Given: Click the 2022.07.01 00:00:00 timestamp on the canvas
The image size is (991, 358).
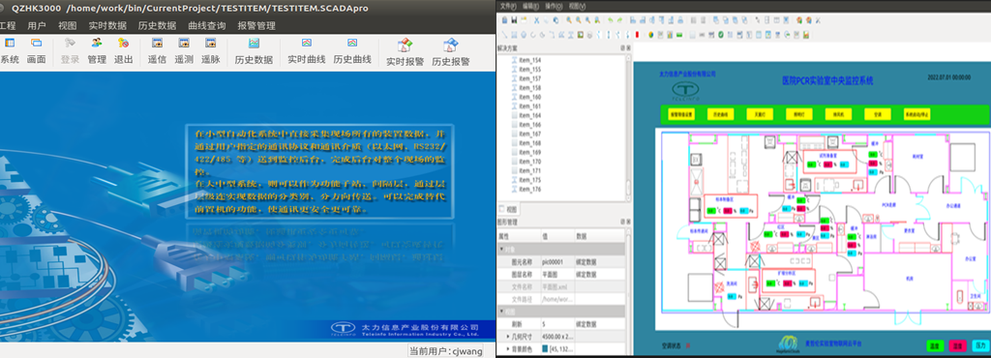Looking at the screenshot, I should [x=948, y=76].
